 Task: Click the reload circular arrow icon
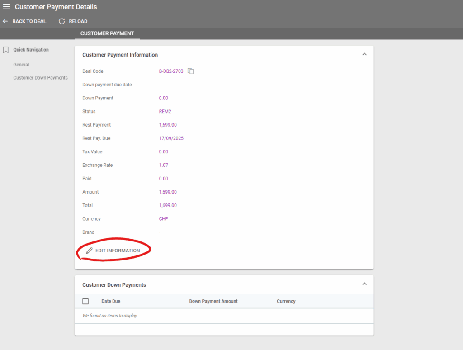tap(62, 21)
